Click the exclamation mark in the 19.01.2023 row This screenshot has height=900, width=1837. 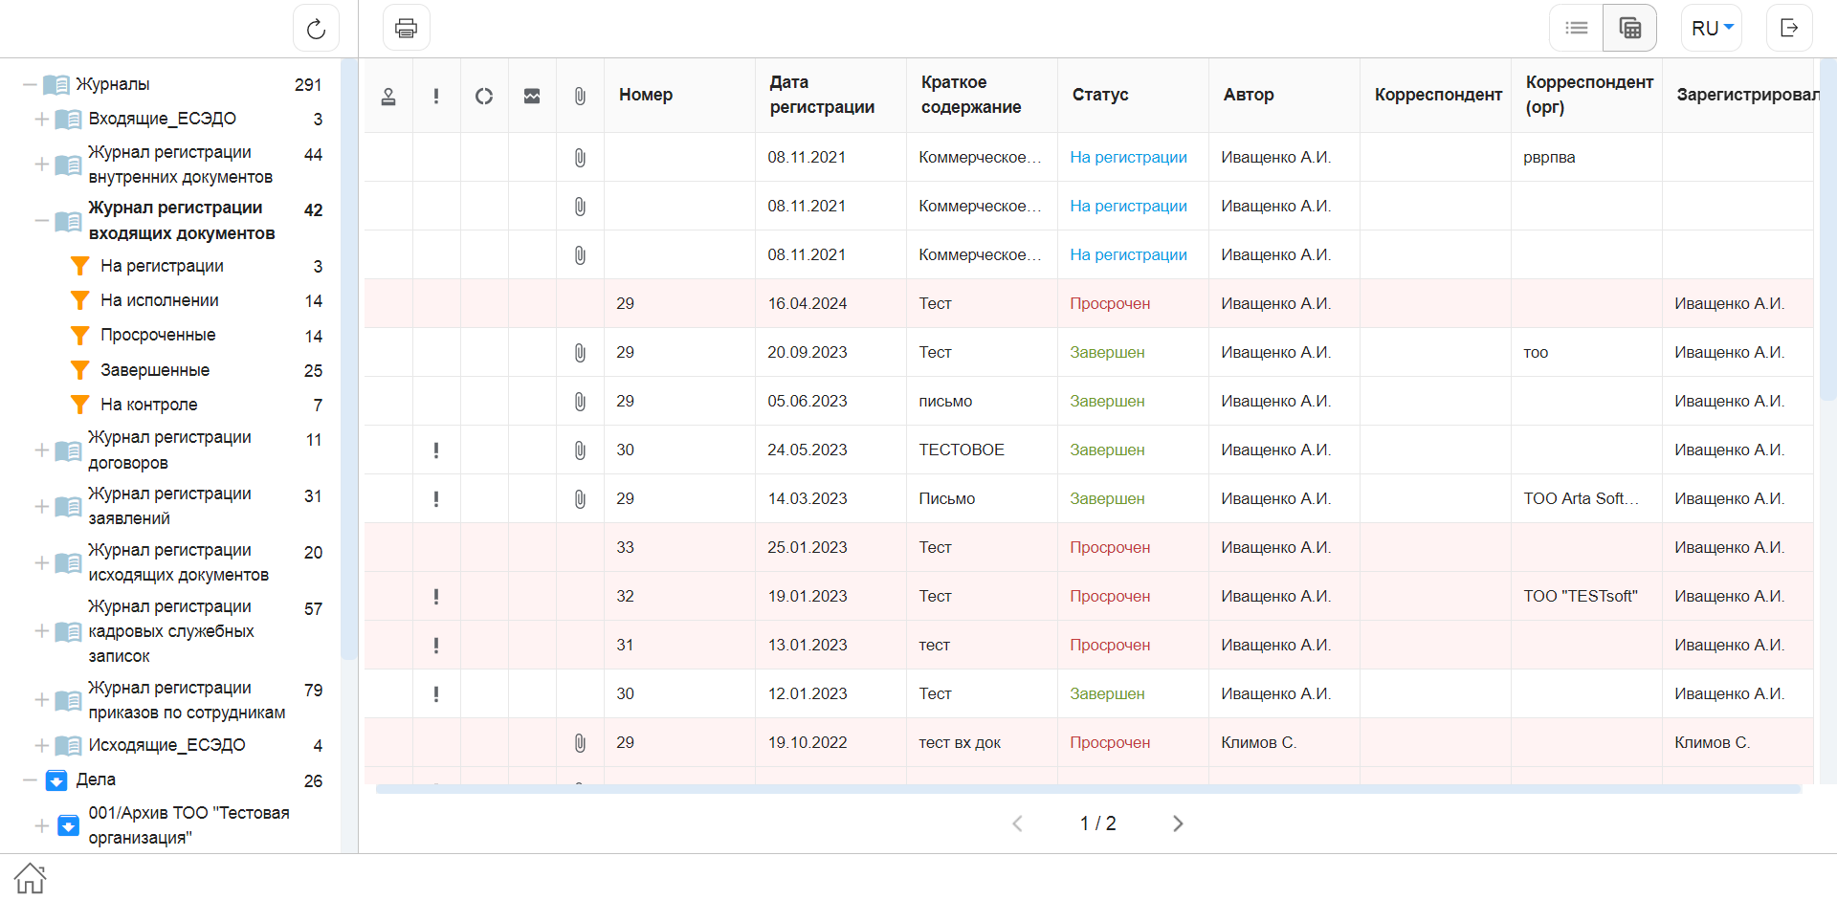click(436, 597)
